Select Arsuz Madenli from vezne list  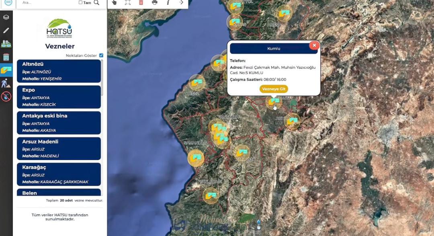[x=59, y=148]
